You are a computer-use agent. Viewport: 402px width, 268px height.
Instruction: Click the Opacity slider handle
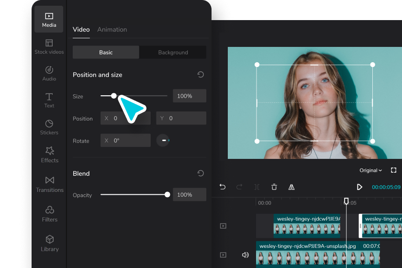[x=167, y=195]
